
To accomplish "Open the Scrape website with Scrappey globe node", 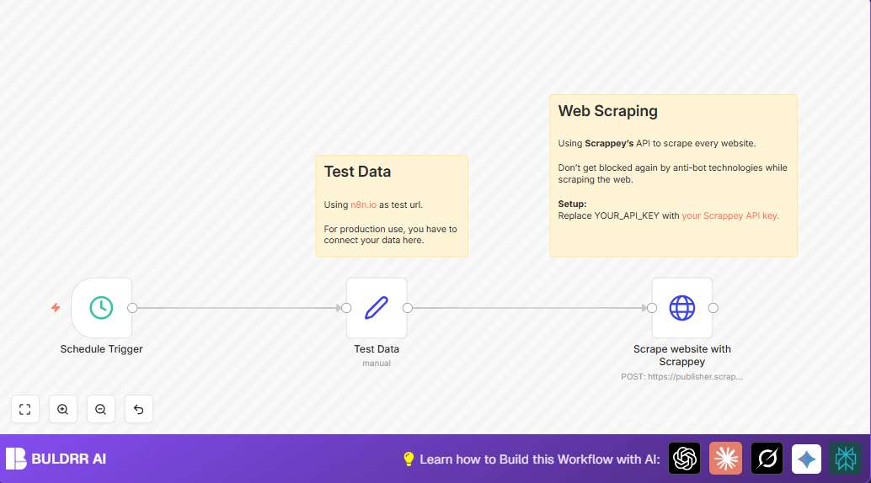I will [682, 308].
